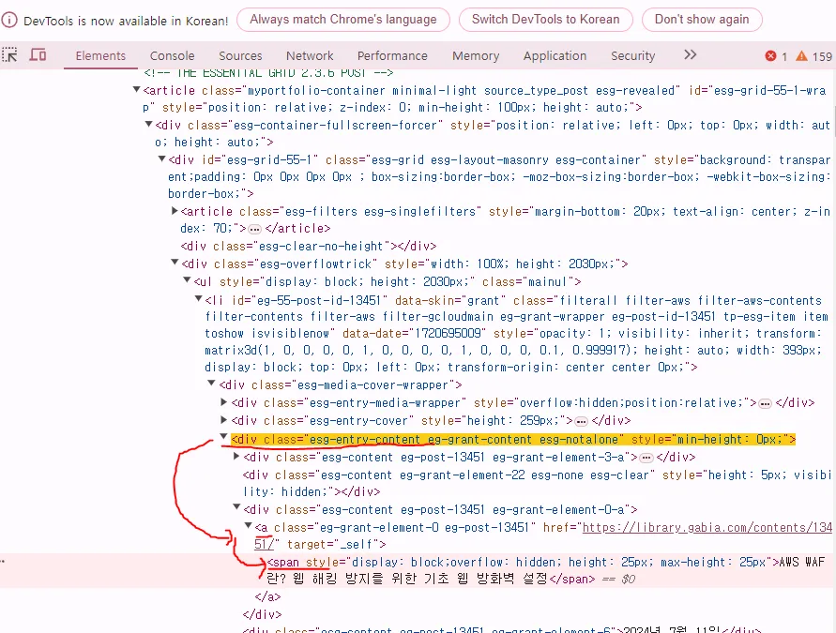Collapse the highlighted esg-entry-content div
Screen dimensions: 836x633
[x=224, y=436]
